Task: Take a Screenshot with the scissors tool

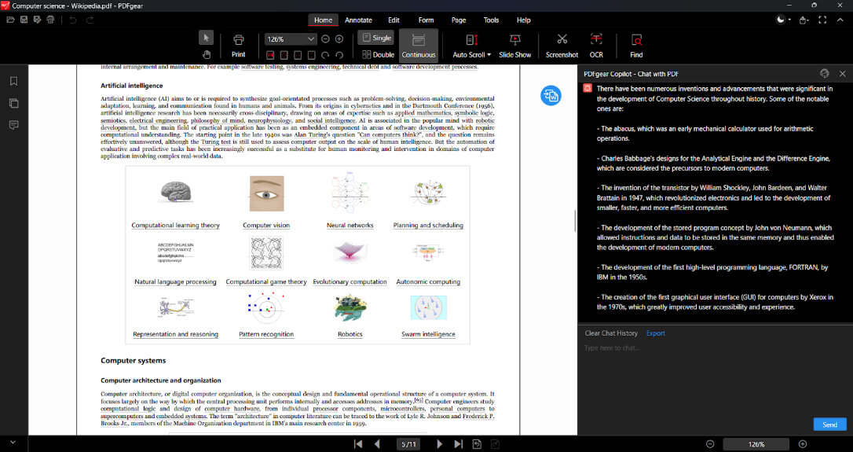Action: tap(562, 46)
